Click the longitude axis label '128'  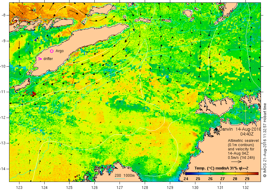pos(145,187)
